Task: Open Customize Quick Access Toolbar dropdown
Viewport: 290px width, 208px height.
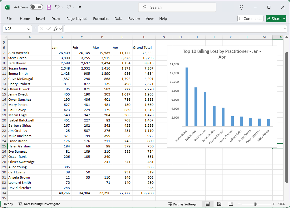Action: pos(80,7)
